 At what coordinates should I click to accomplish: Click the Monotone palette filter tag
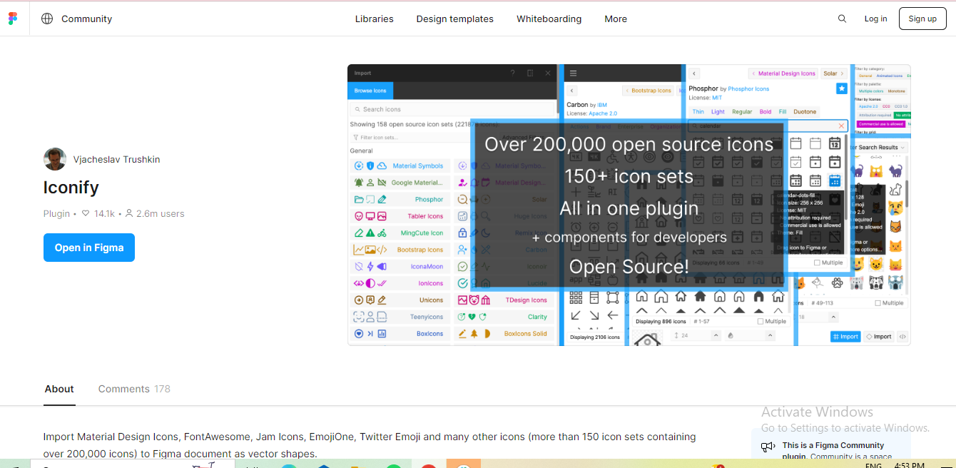[896, 91]
